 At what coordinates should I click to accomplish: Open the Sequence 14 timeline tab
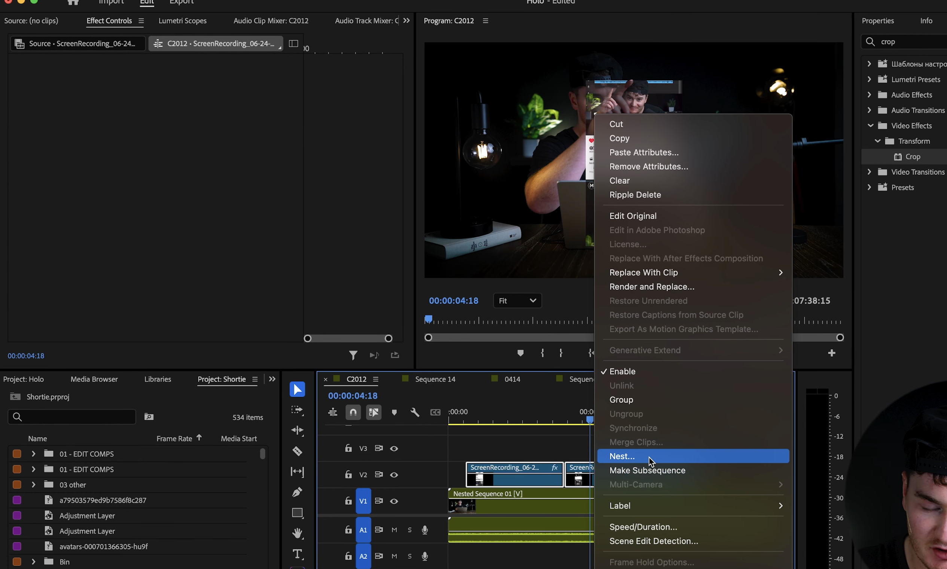435,379
